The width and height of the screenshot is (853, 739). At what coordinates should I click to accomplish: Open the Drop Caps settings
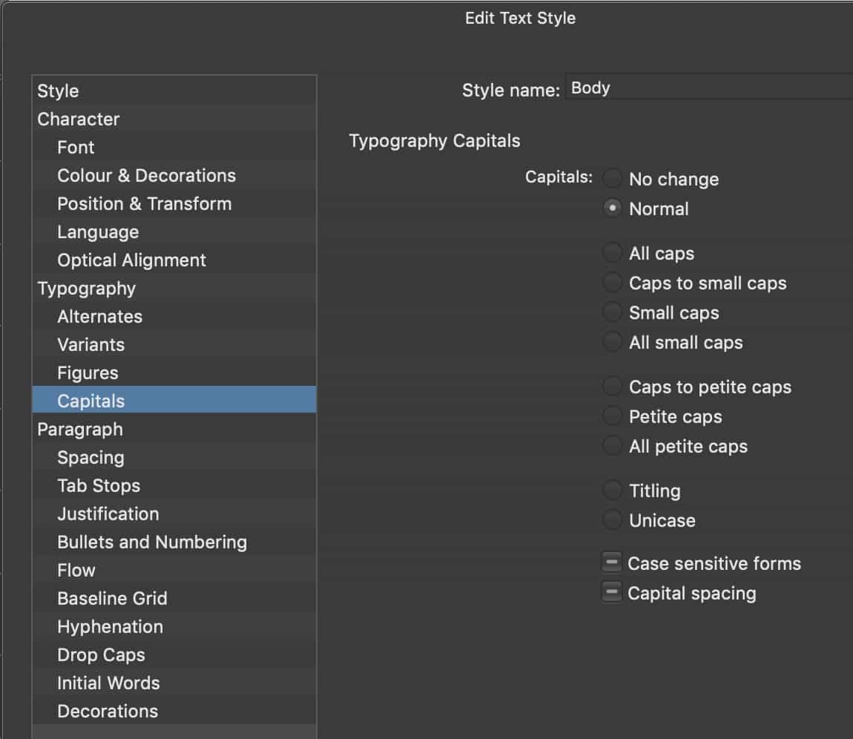[101, 654]
